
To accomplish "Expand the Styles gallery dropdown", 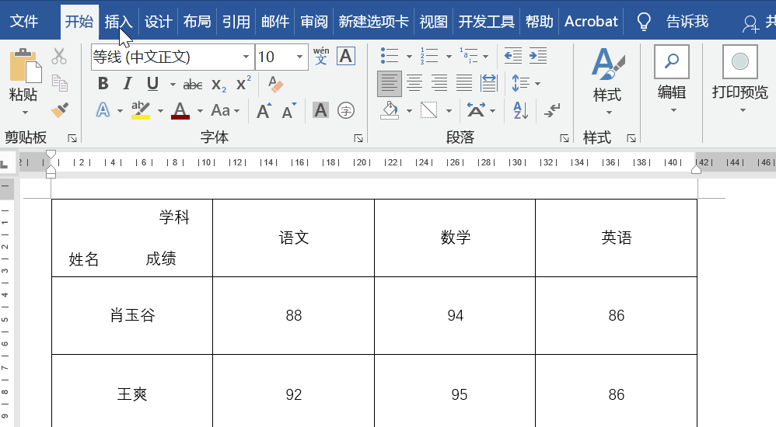I will coord(609,113).
